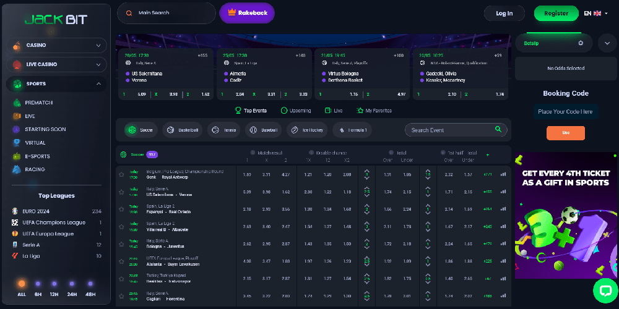Click the Event search magnifier icon
Image resolution: width=619 pixels, height=309 pixels.
[498, 130]
